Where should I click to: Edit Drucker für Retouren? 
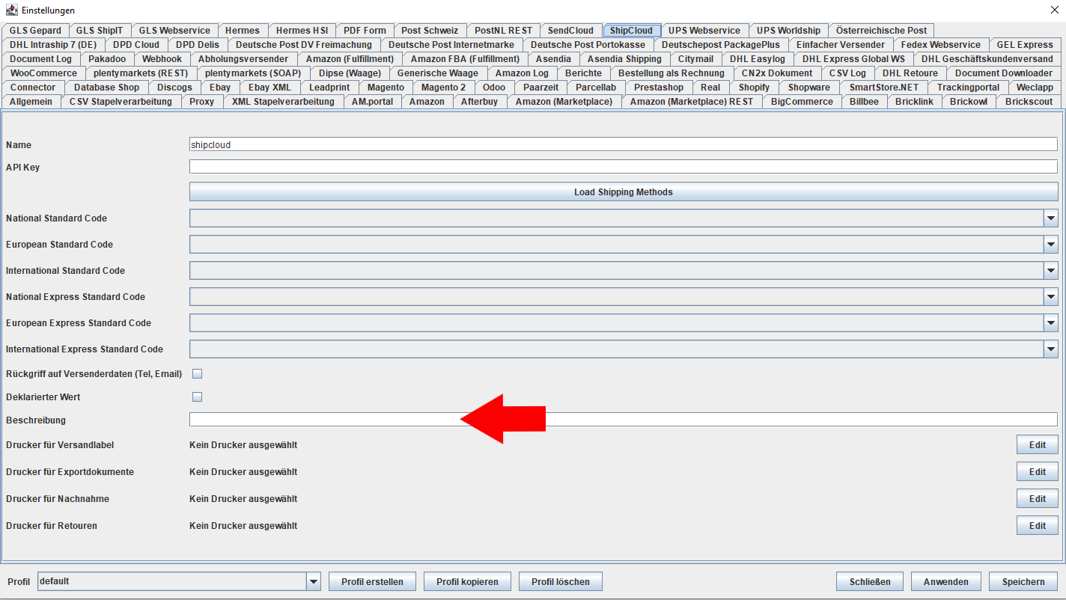coord(1037,526)
